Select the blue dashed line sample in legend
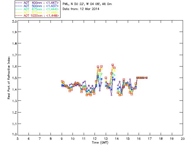Screen dimensions: 188x150 19,6
